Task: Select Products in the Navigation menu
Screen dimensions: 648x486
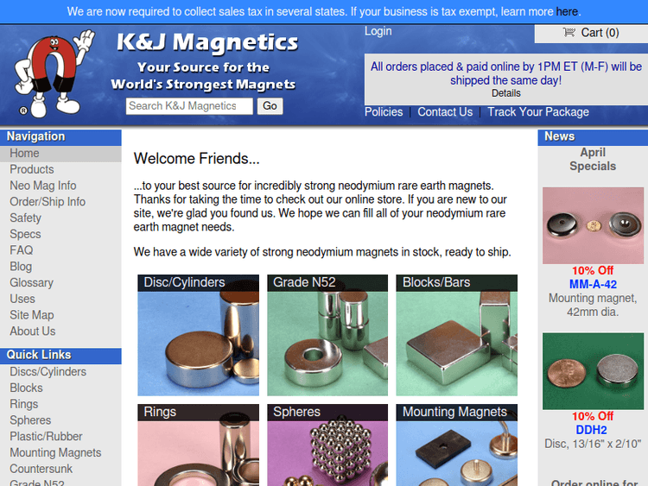Action: [60, 169]
